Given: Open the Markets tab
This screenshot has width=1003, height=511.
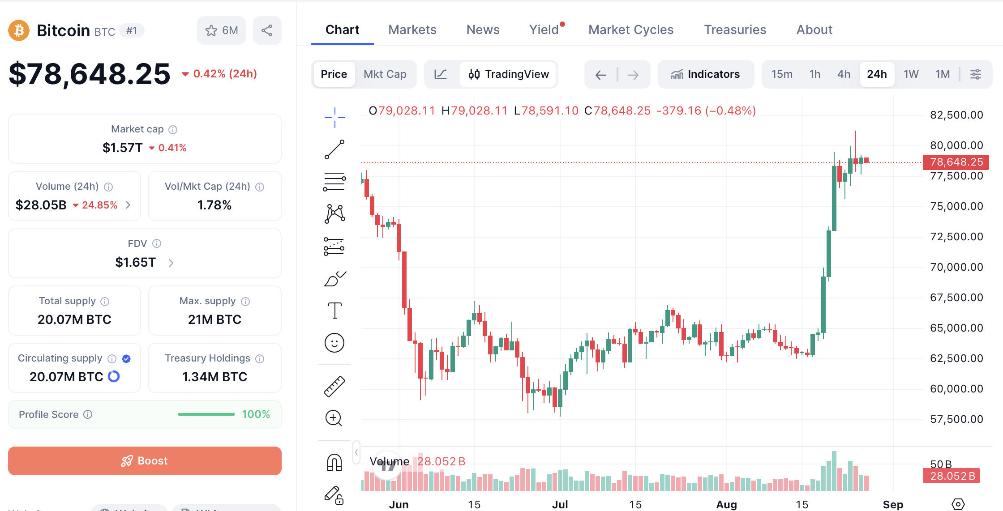Looking at the screenshot, I should pos(412,30).
